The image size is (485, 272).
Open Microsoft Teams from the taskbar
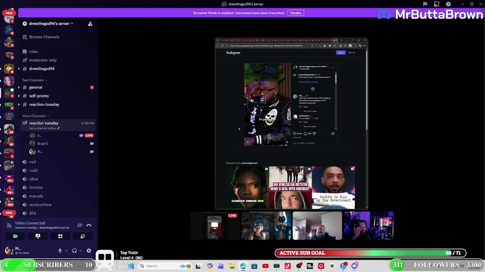(221, 266)
